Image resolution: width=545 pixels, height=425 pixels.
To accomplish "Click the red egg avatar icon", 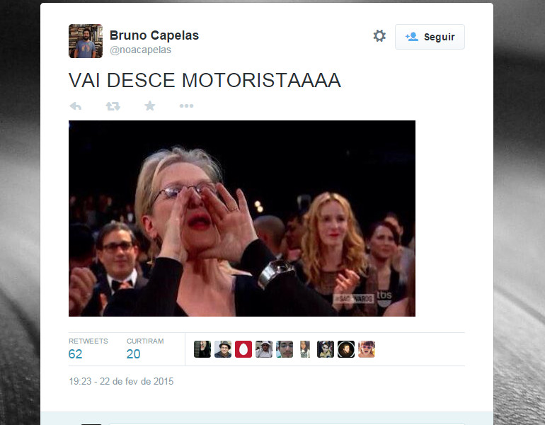I will pos(243,349).
